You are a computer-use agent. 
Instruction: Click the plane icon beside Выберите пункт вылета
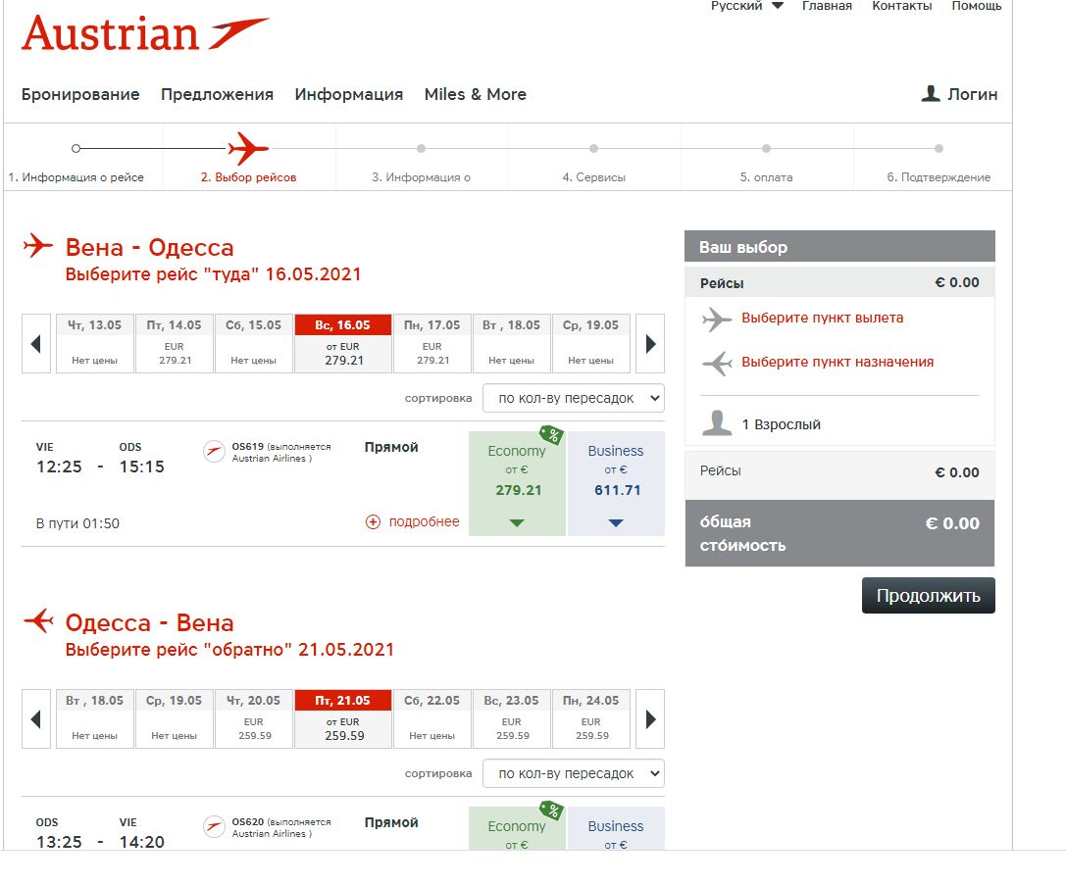pyautogui.click(x=717, y=319)
